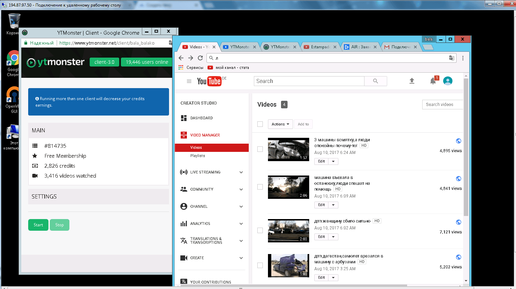Select the checkbox for 'машина въехала в остановку' video
The height and width of the screenshot is (289, 516).
(x=260, y=187)
